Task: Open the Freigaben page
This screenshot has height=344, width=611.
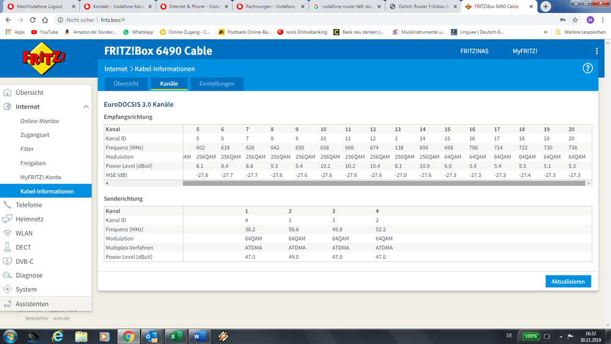Action: pos(33,163)
